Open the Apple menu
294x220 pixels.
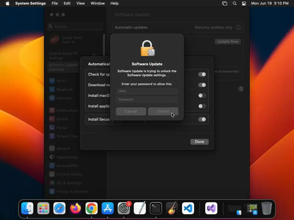pyautogui.click(x=7, y=3)
